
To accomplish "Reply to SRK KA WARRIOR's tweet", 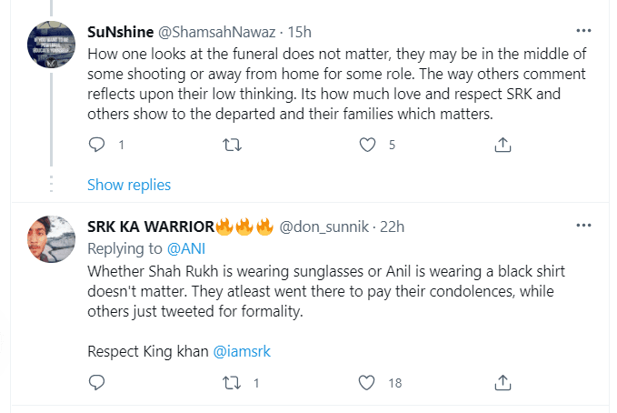I will click(x=96, y=383).
